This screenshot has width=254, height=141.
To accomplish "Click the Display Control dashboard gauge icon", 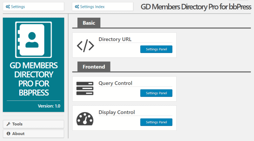I will click(x=85, y=119).
